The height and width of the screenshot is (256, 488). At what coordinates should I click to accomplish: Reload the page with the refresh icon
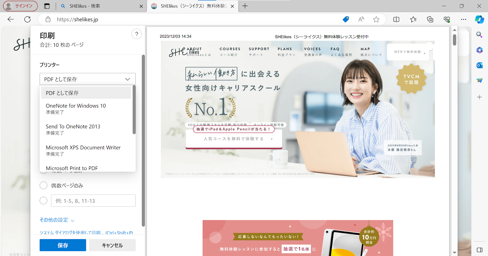[x=27, y=19]
